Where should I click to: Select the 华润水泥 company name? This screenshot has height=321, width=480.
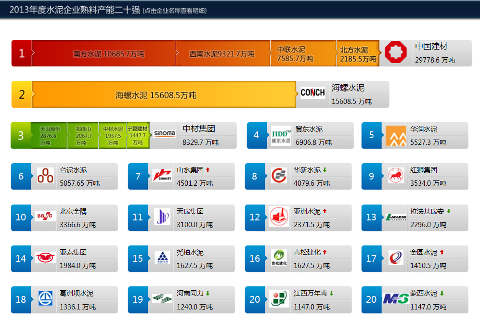pos(424,129)
